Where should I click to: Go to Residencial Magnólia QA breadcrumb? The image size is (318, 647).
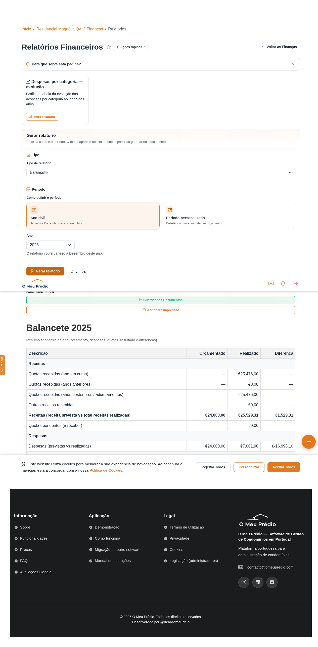59,29
